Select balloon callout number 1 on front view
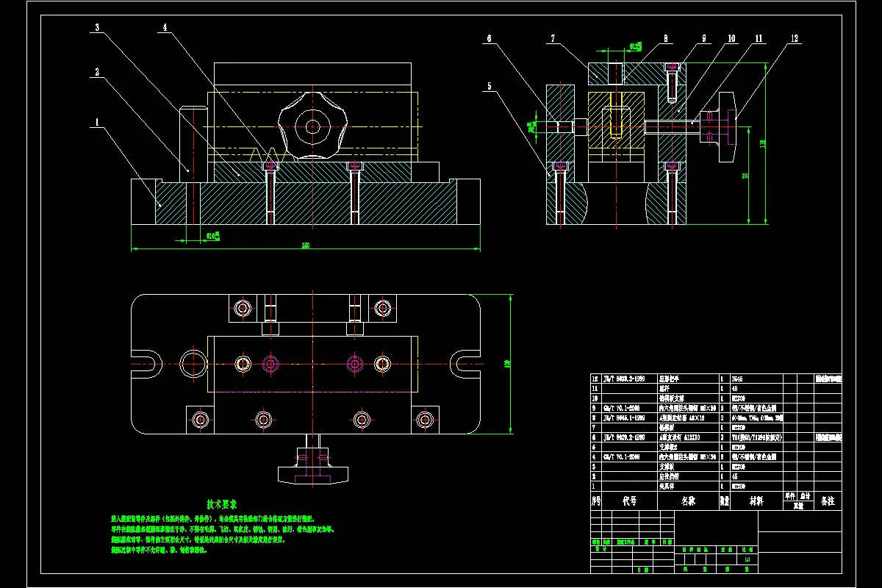The width and height of the screenshot is (882, 588). pyautogui.click(x=96, y=123)
